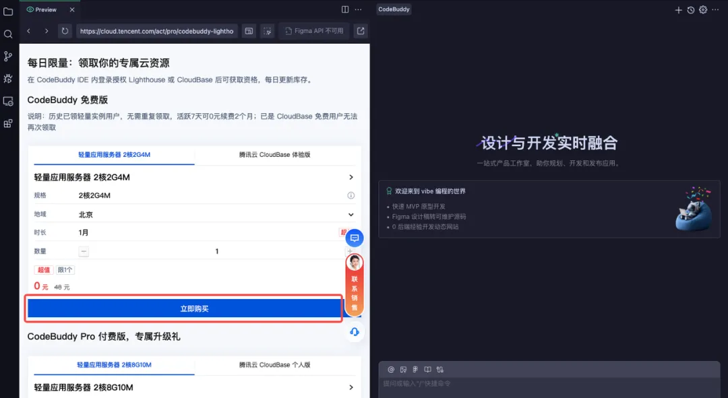Close the Preview tab

click(x=72, y=9)
